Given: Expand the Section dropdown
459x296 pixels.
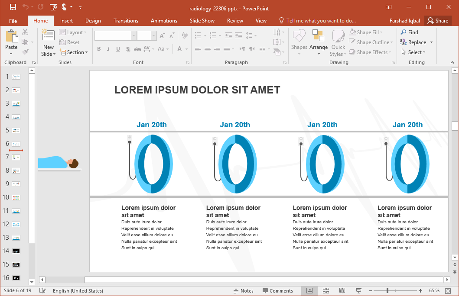Looking at the screenshot, I should [x=77, y=52].
